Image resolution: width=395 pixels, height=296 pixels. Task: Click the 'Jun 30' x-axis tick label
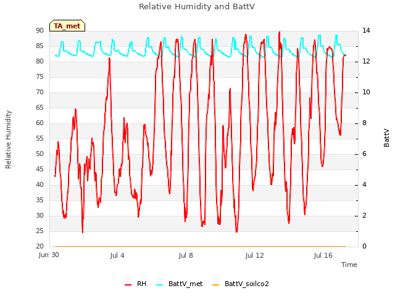[49, 255]
